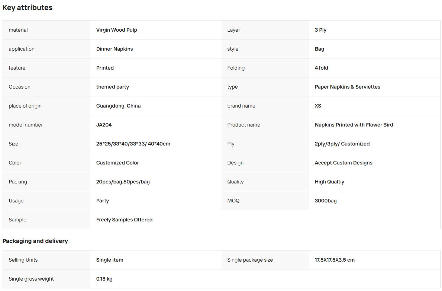Select the 0.18 kg gross weight value

point(104,279)
